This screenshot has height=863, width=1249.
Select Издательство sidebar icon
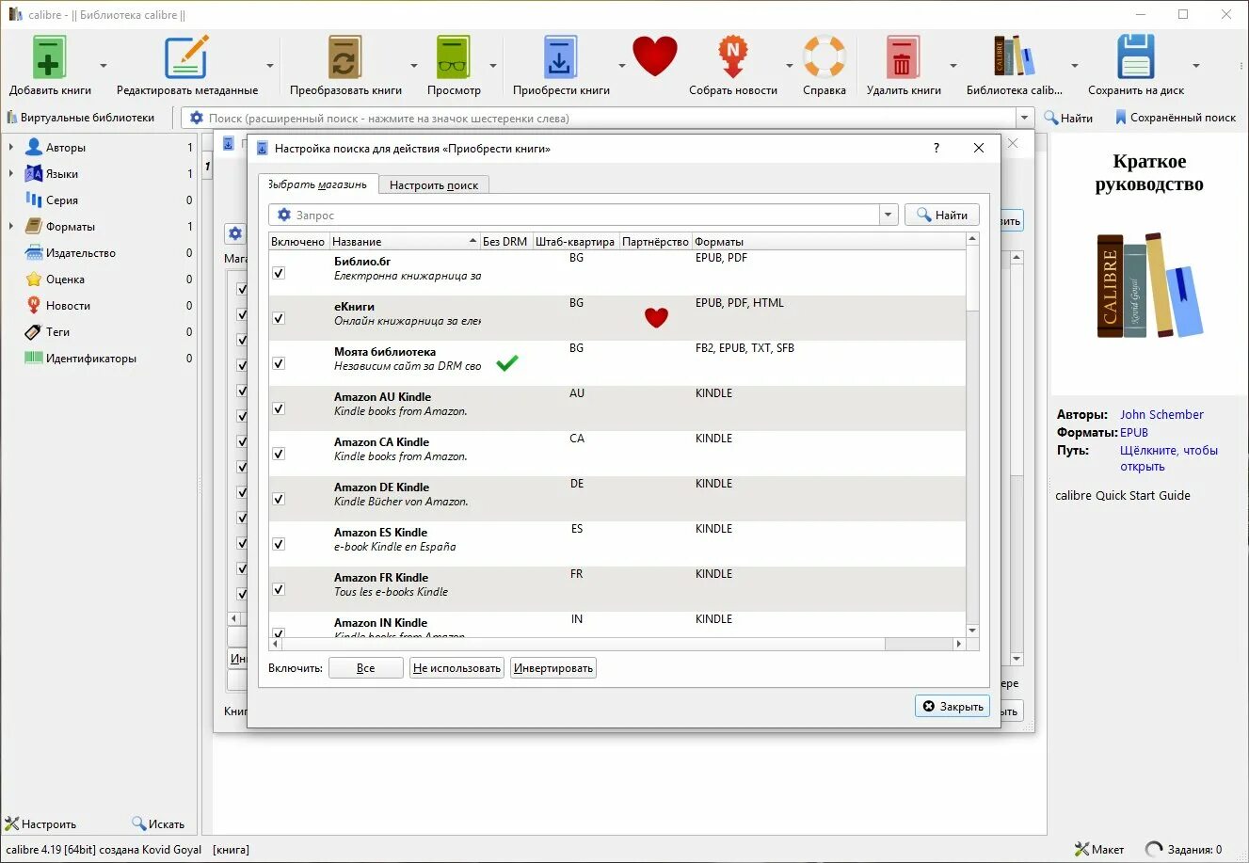coord(34,252)
